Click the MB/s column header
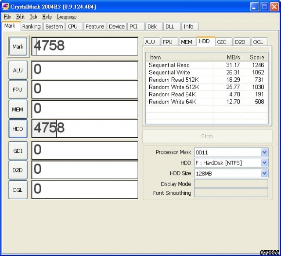The width and height of the screenshot is (281, 256). (227, 57)
